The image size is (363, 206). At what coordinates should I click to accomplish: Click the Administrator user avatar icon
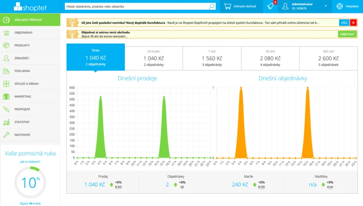(285, 6)
